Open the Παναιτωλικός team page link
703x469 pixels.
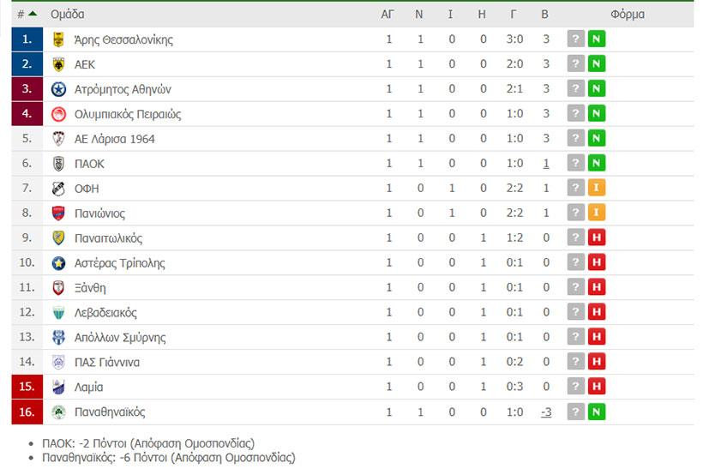pyautogui.click(x=109, y=238)
